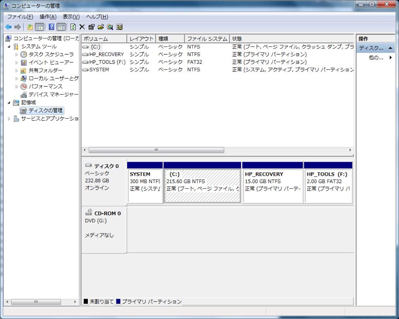Toggle the console tree show/hide icon

pyautogui.click(x=40, y=27)
